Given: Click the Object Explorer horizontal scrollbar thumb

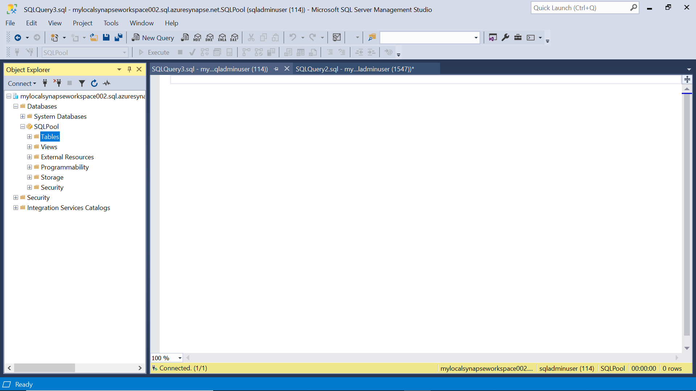Looking at the screenshot, I should tap(44, 368).
